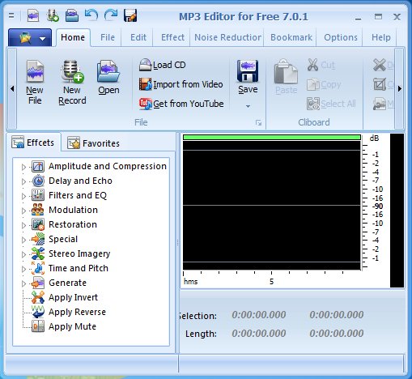Click the Generate icon
This screenshot has width=412, height=379.
point(38,283)
